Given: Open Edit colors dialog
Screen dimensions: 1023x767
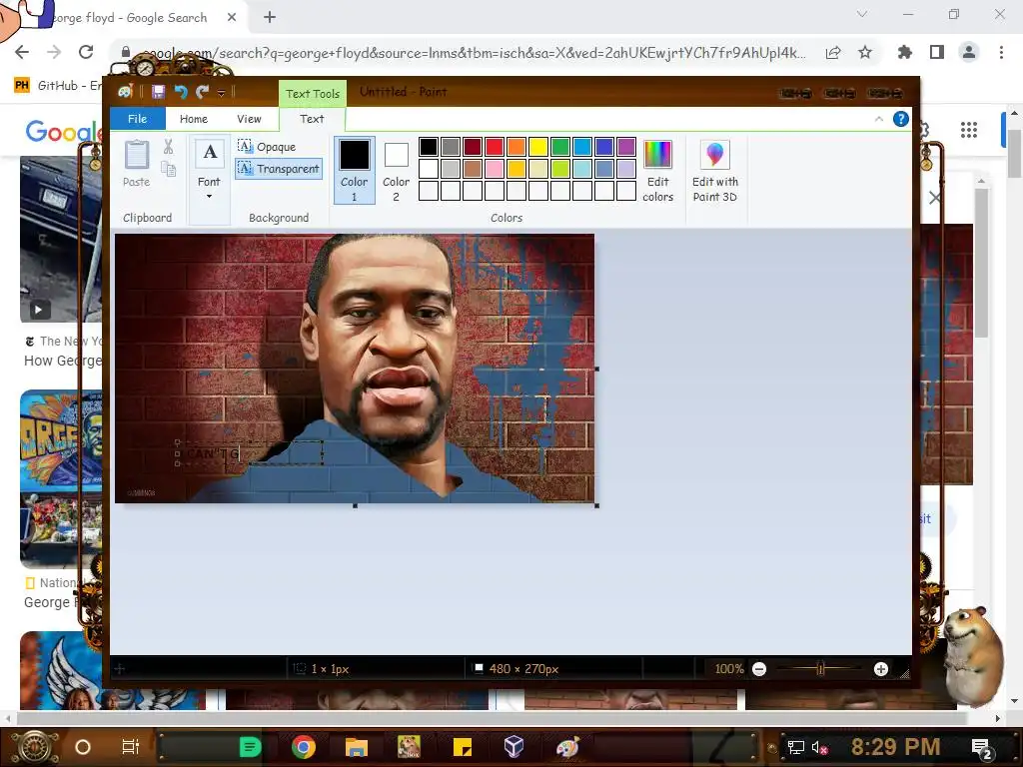Looking at the screenshot, I should tap(657, 170).
